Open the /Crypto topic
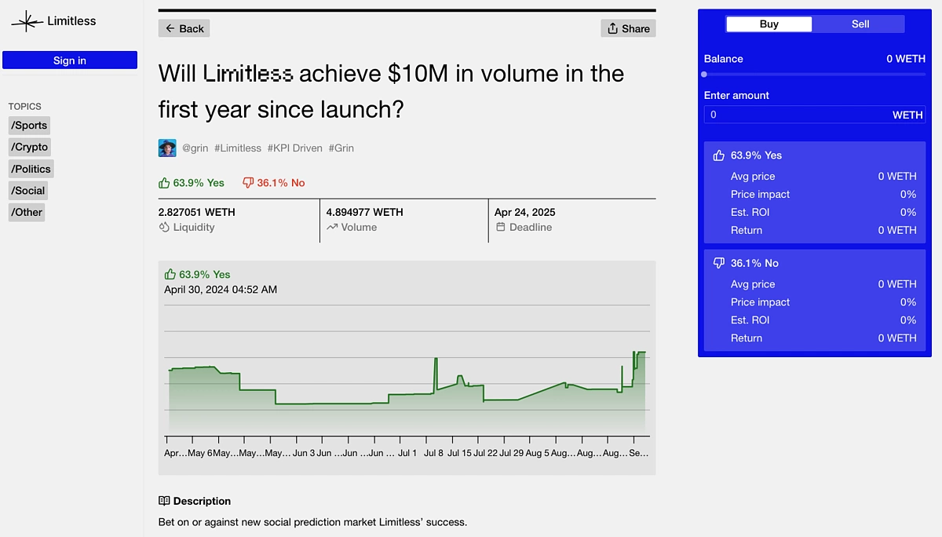The height and width of the screenshot is (537, 942). pyautogui.click(x=30, y=147)
